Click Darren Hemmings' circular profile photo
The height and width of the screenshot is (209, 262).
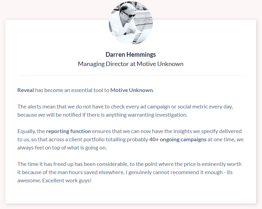pyautogui.click(x=131, y=23)
